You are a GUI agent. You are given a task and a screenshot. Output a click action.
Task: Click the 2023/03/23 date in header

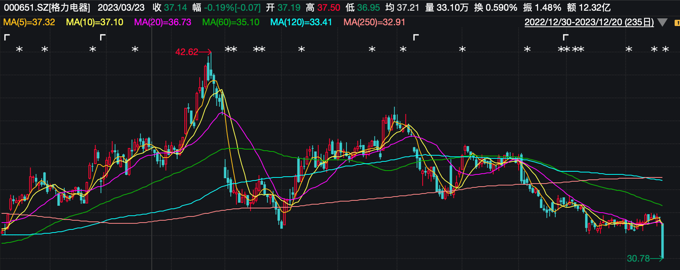point(121,8)
